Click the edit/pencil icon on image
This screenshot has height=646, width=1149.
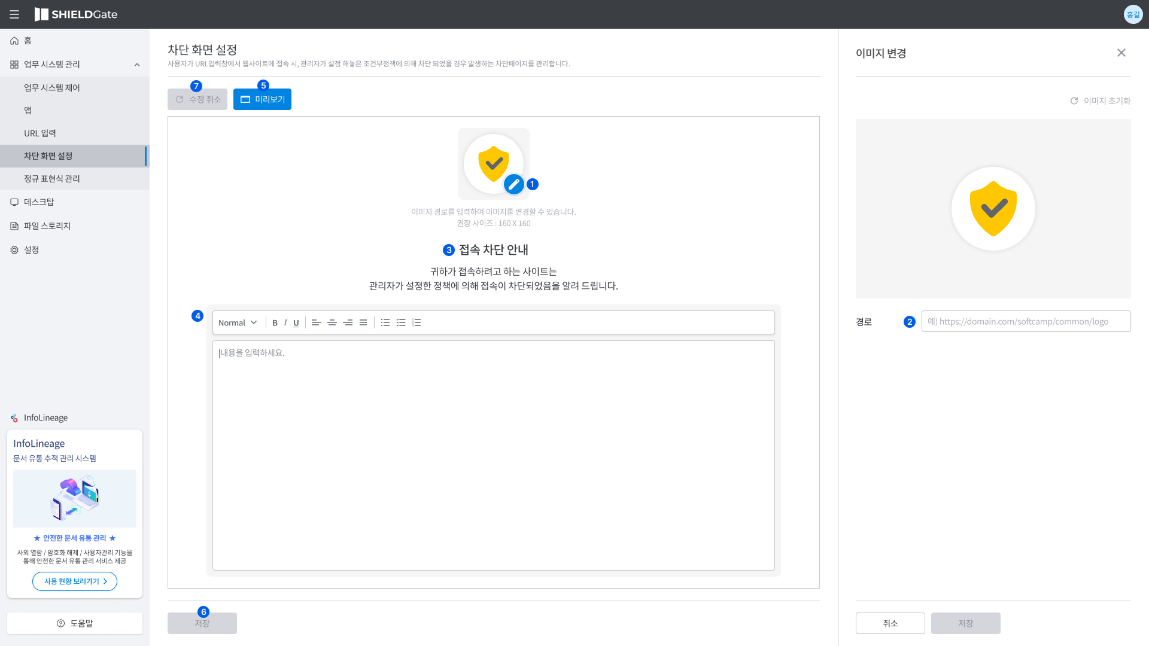(513, 184)
